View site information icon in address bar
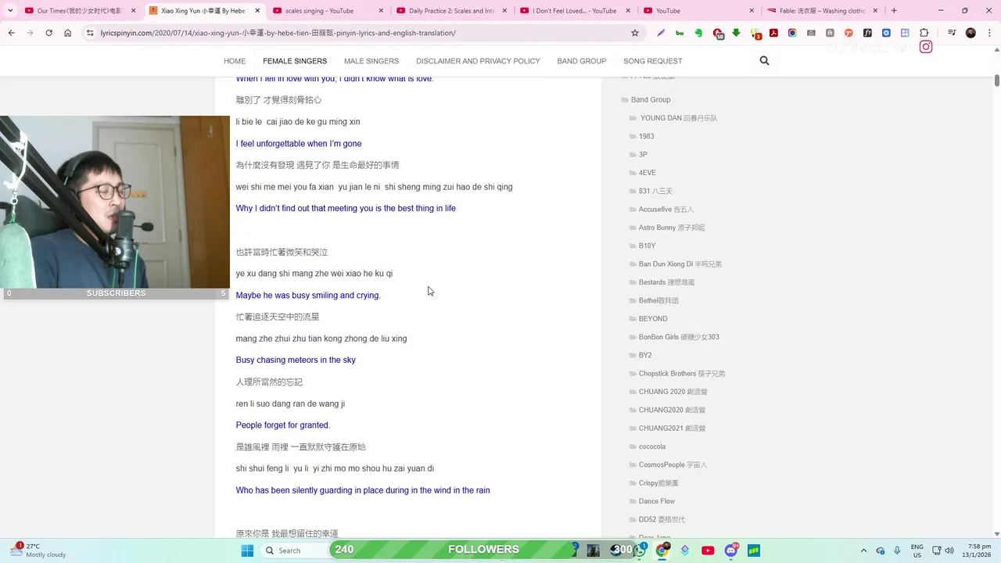The image size is (1001, 563). click(x=90, y=33)
